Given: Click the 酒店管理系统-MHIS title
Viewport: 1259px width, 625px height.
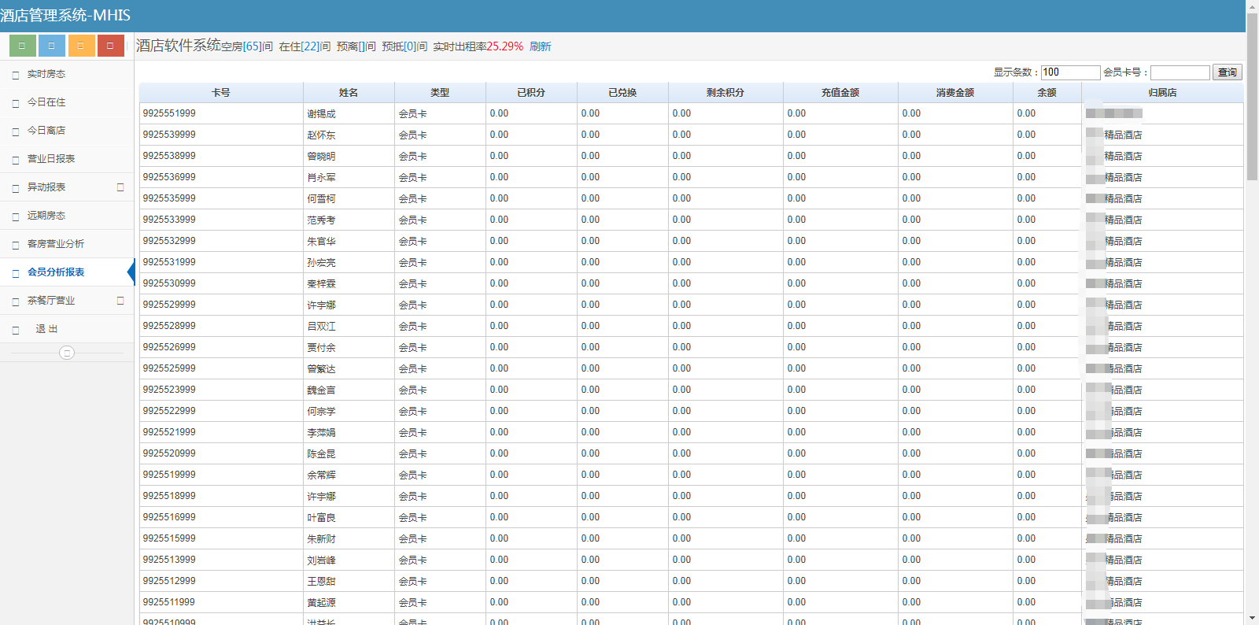Looking at the screenshot, I should 65,15.
